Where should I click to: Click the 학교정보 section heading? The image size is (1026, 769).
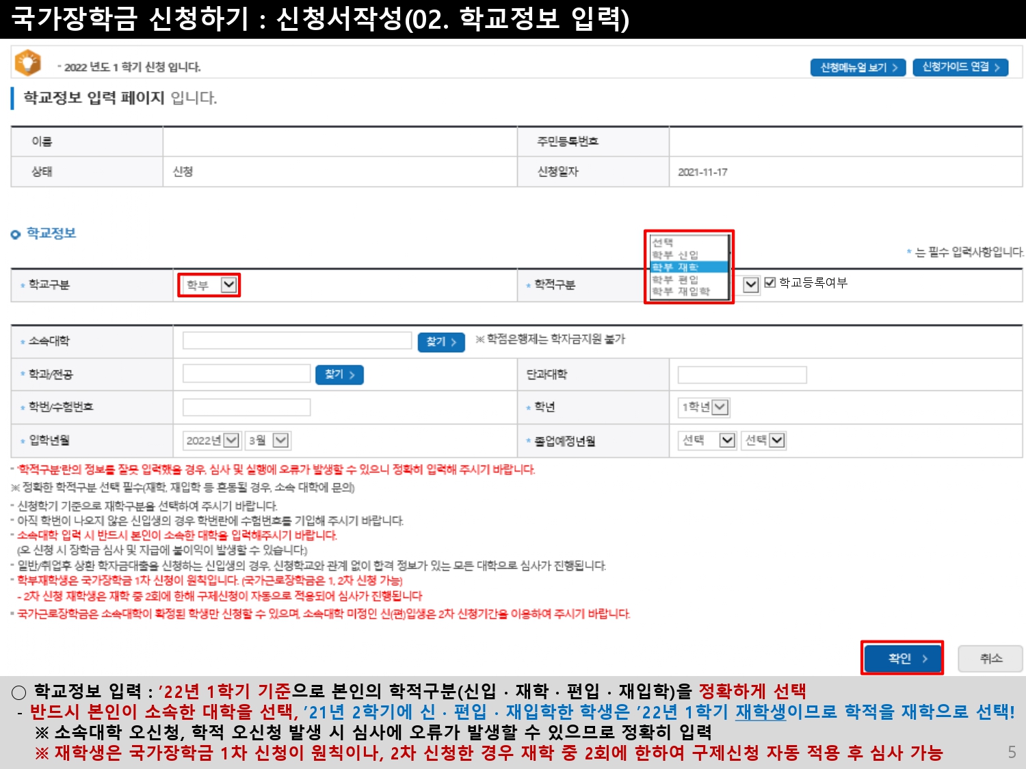click(x=51, y=234)
